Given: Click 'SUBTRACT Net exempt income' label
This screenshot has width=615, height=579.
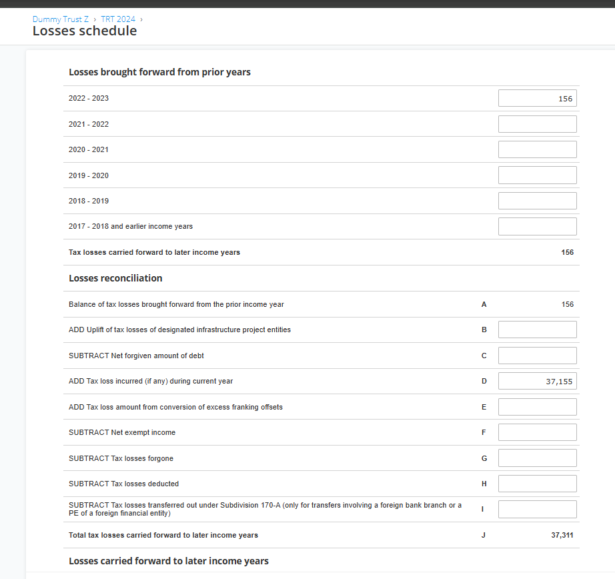Looking at the screenshot, I should pos(122,432).
